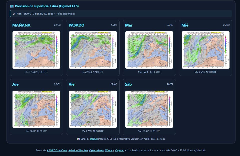The image size is (240, 156).
Task: Enlarge the Jue 26/02 surface chart
Action: coord(37,109)
